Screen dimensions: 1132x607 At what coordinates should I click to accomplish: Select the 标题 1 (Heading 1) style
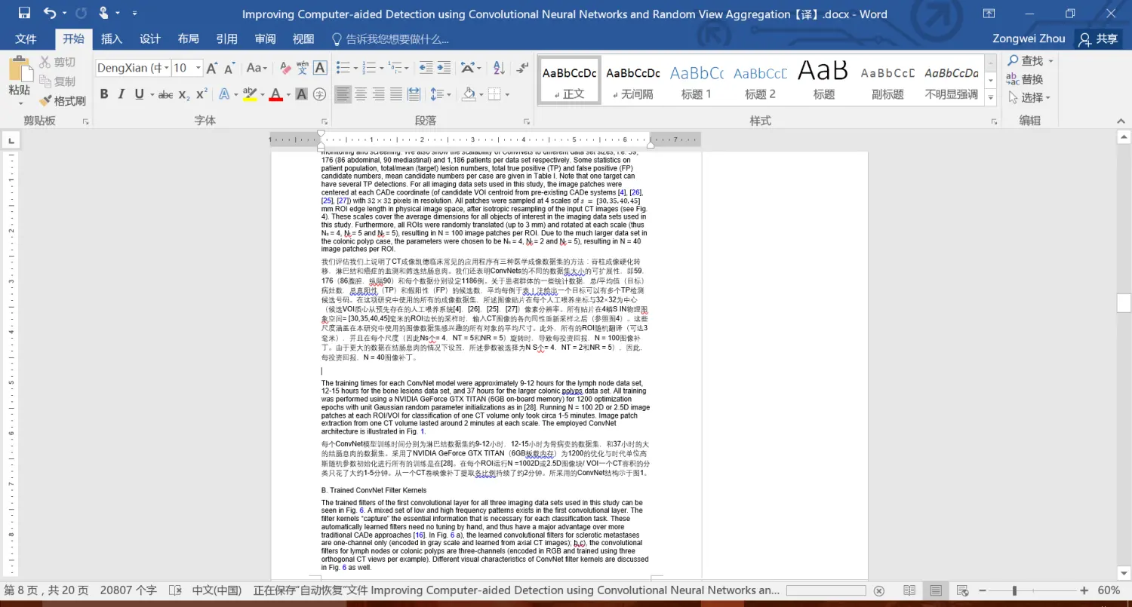697,81
